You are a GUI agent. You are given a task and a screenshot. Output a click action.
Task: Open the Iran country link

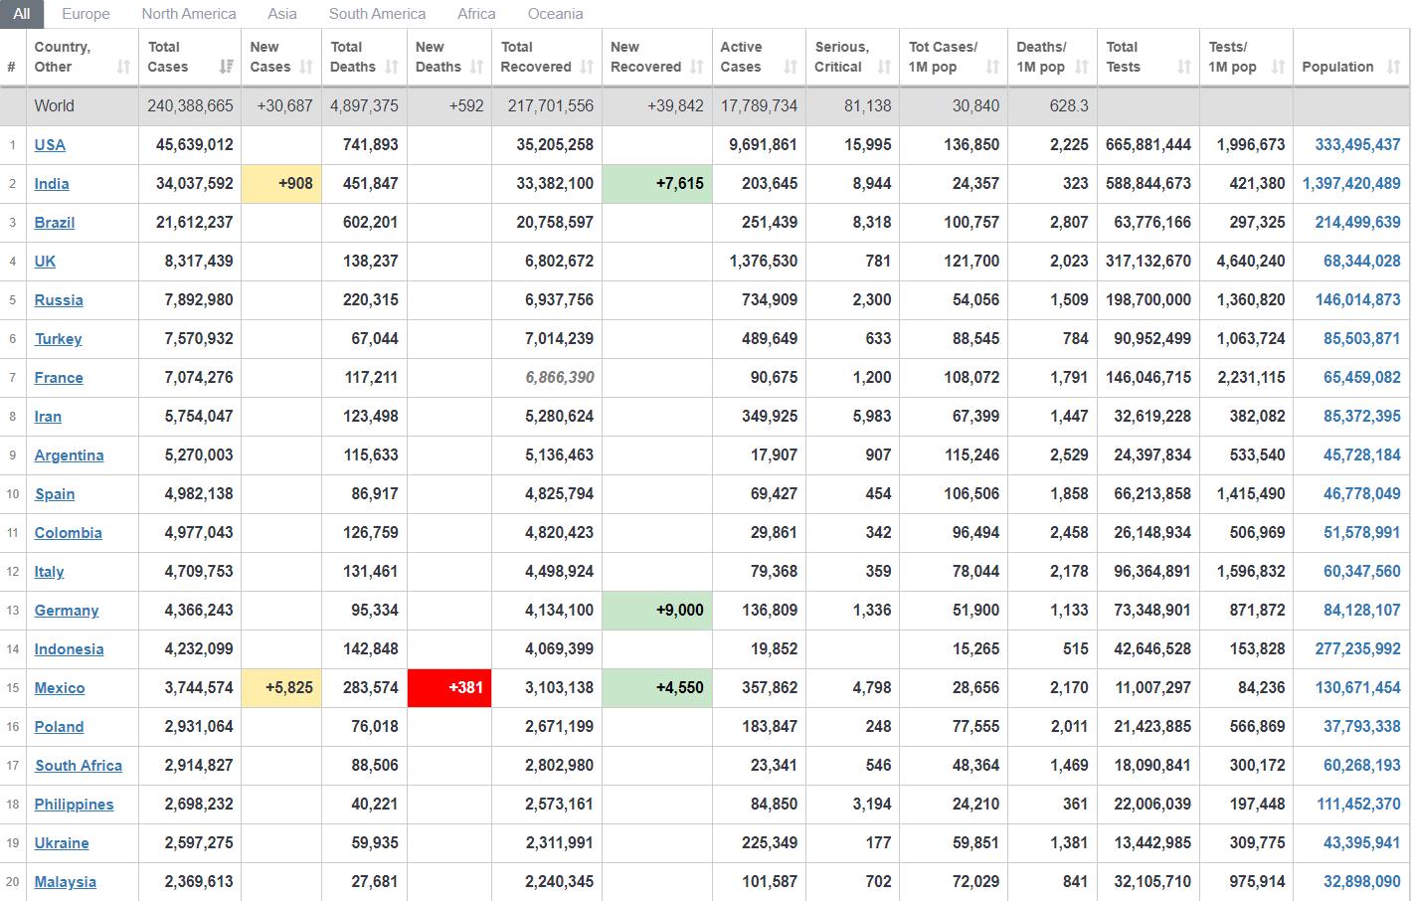[48, 416]
